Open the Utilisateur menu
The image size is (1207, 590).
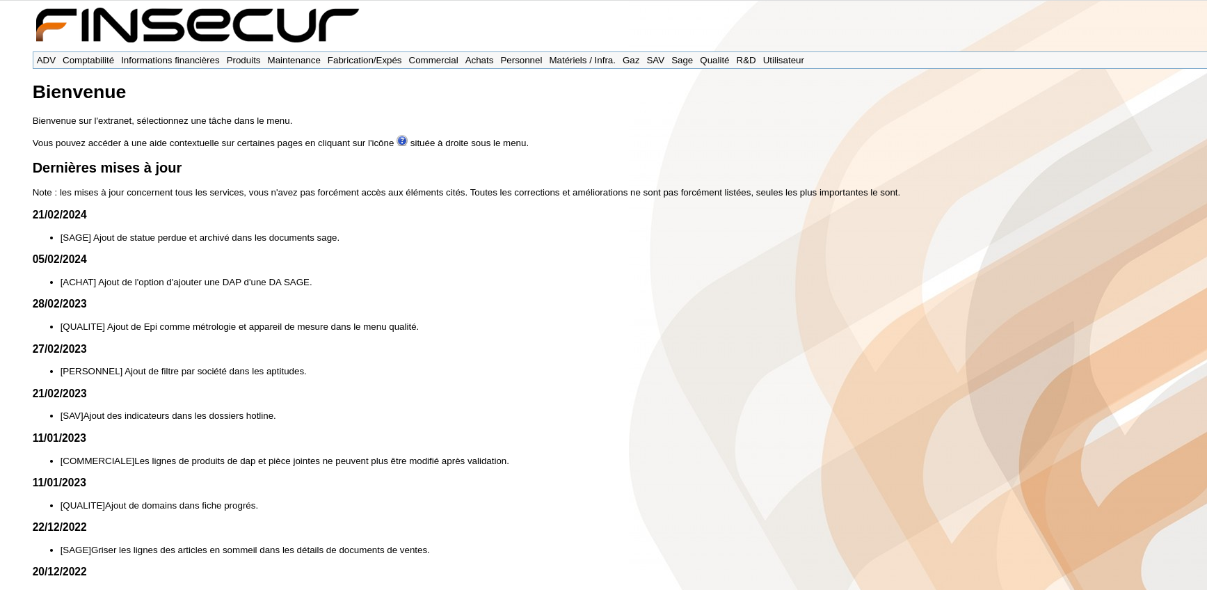pyautogui.click(x=783, y=61)
